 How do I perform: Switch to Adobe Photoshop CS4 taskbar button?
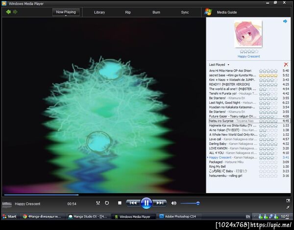click(x=179, y=217)
